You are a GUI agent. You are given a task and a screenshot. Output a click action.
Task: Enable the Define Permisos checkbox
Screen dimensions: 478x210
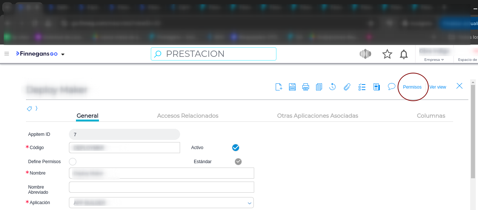[x=73, y=162]
